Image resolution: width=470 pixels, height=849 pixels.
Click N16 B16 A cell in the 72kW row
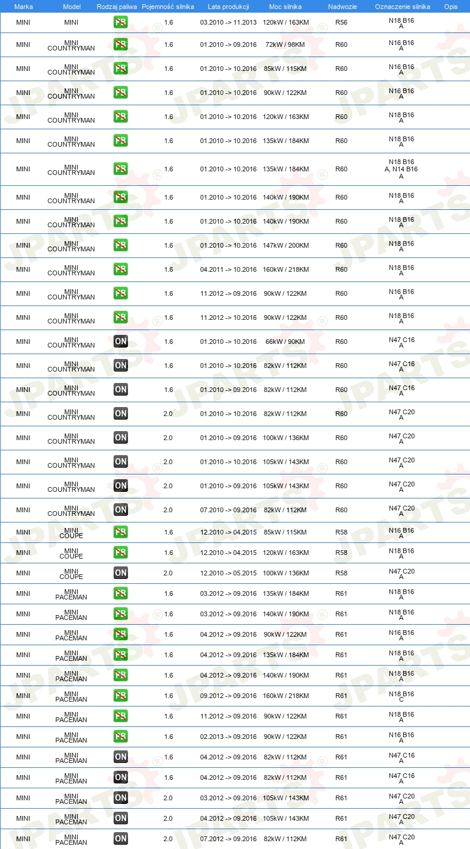coord(401,45)
